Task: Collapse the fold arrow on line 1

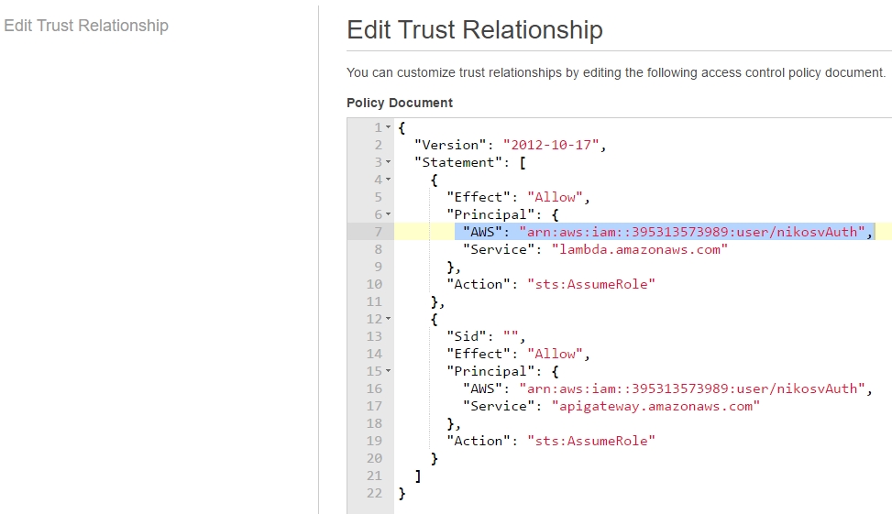Action: pyautogui.click(x=388, y=127)
